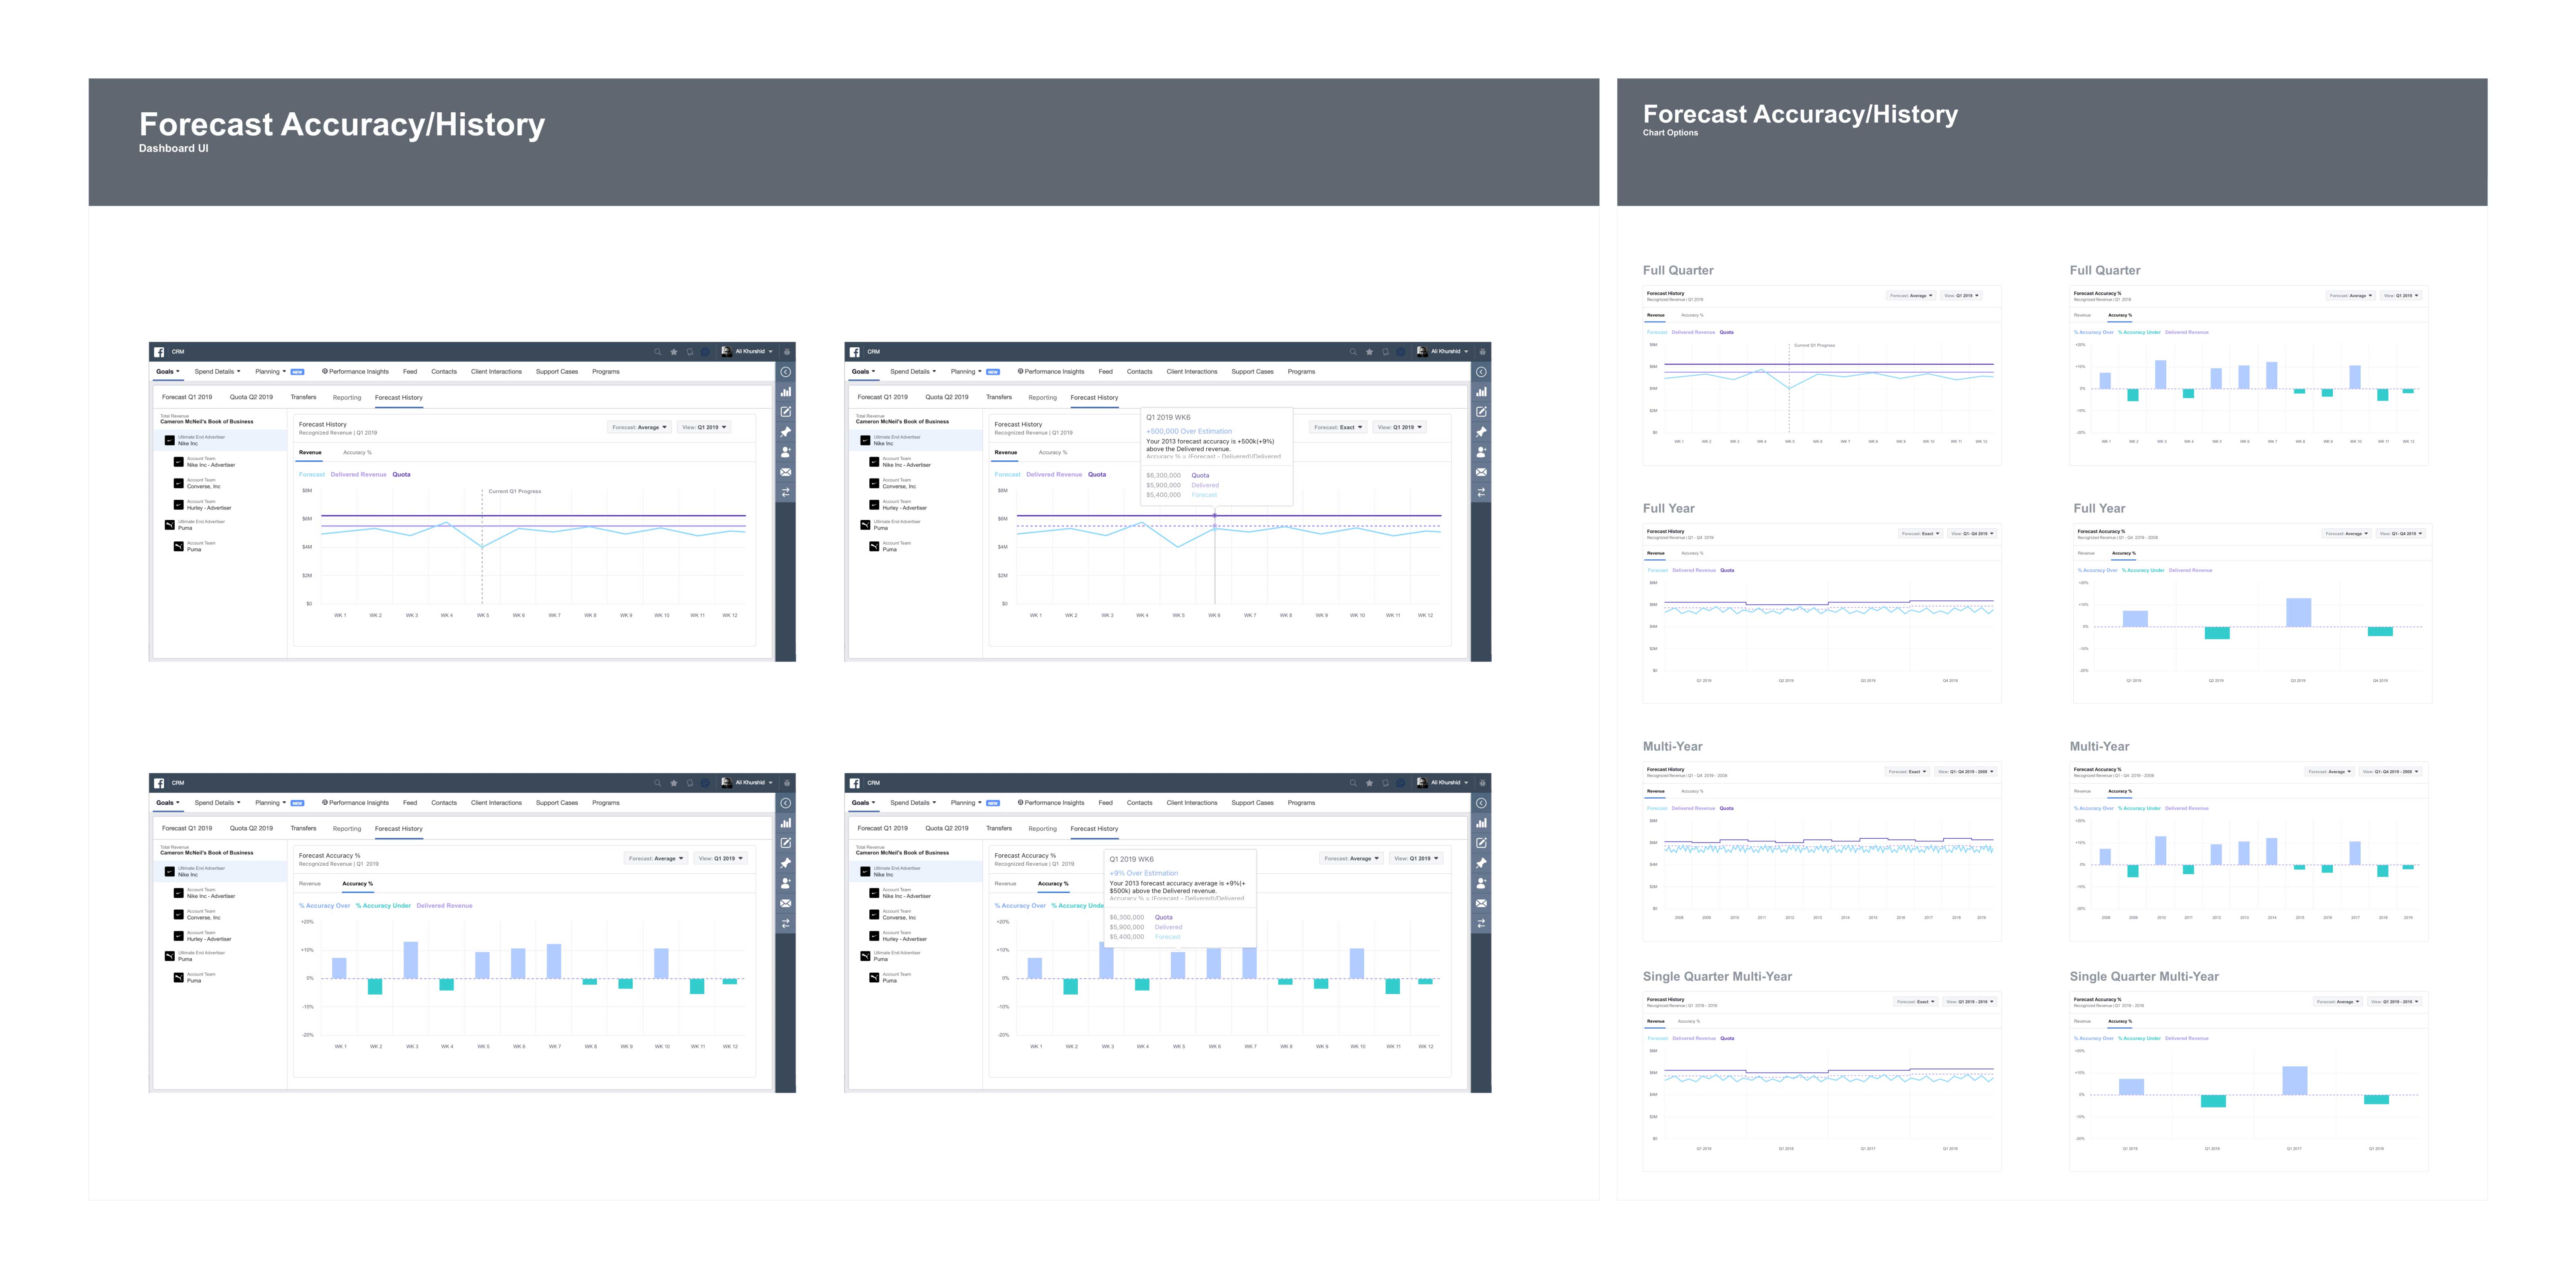Open View: Q1 2019 dropdown in top-right dashboard

tap(1399, 427)
